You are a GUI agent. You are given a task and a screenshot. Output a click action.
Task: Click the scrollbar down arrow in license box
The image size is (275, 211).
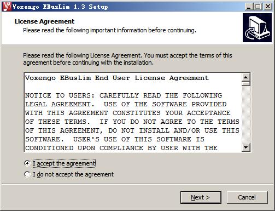click(x=246, y=147)
